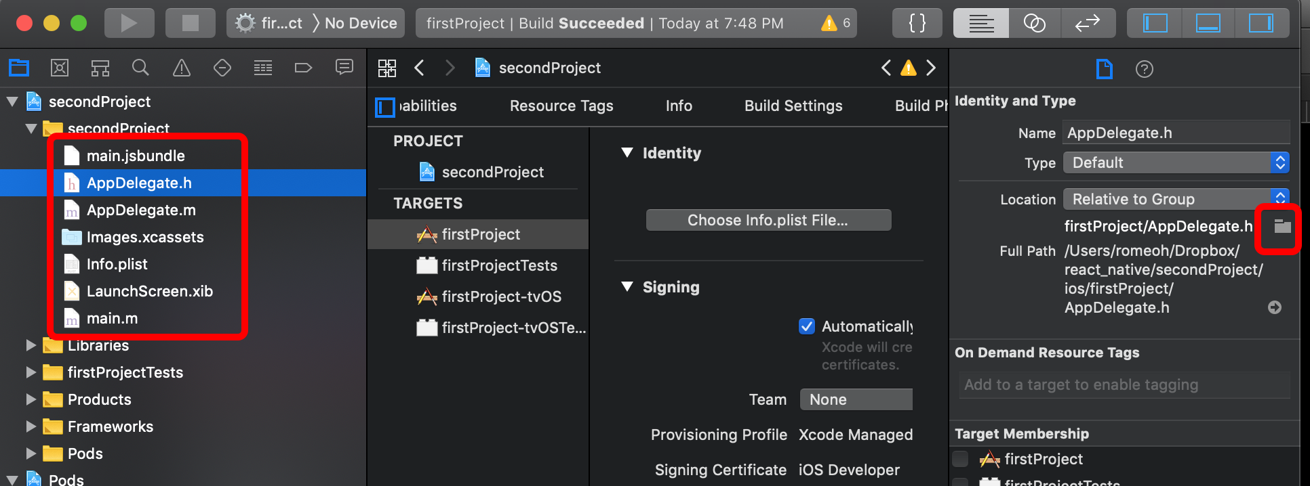Hide the right Utilities panel
The width and height of the screenshot is (1310, 486).
click(1261, 24)
